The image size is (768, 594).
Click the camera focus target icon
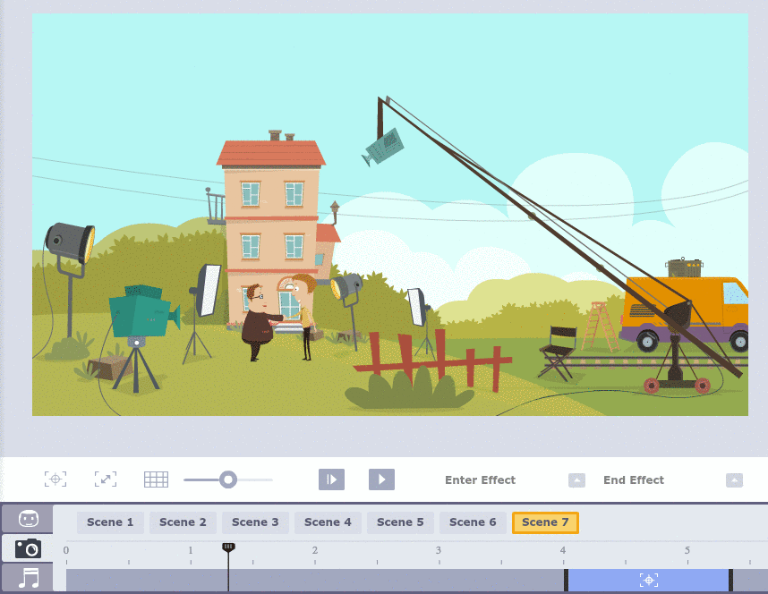pos(55,479)
